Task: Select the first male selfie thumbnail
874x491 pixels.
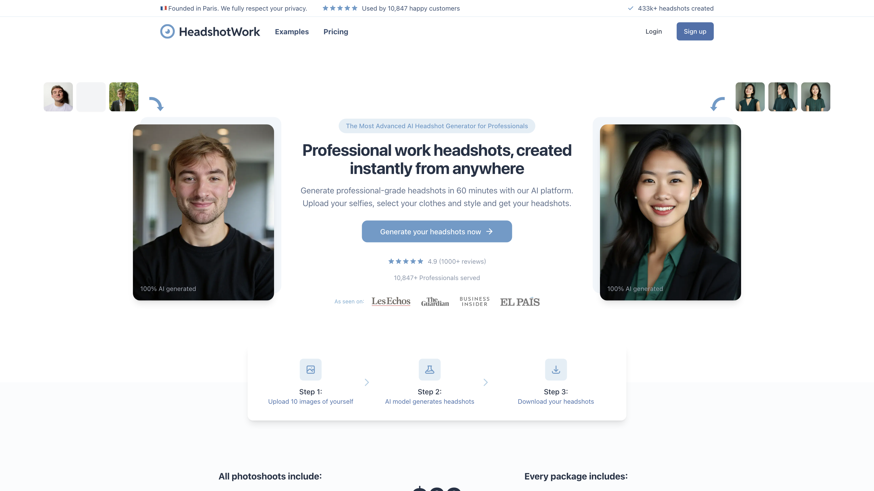Action: tap(58, 97)
